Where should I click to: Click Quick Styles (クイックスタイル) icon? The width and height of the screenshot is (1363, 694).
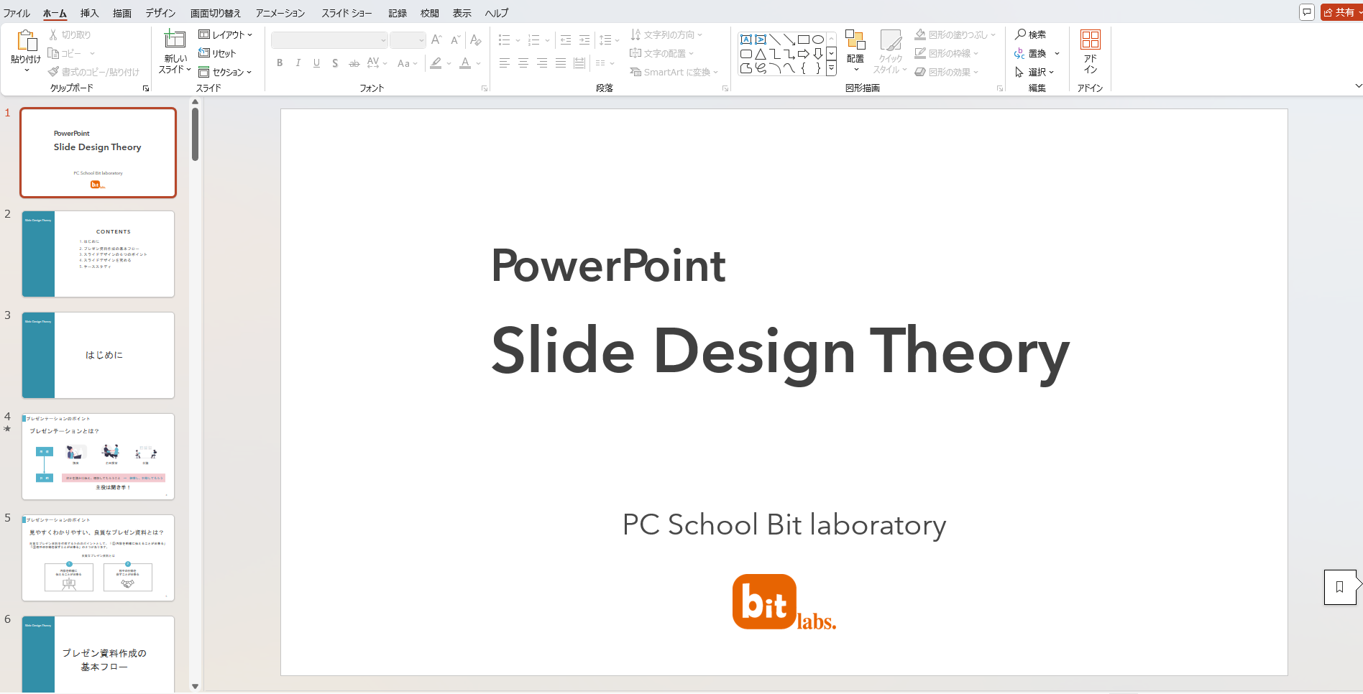point(891,40)
